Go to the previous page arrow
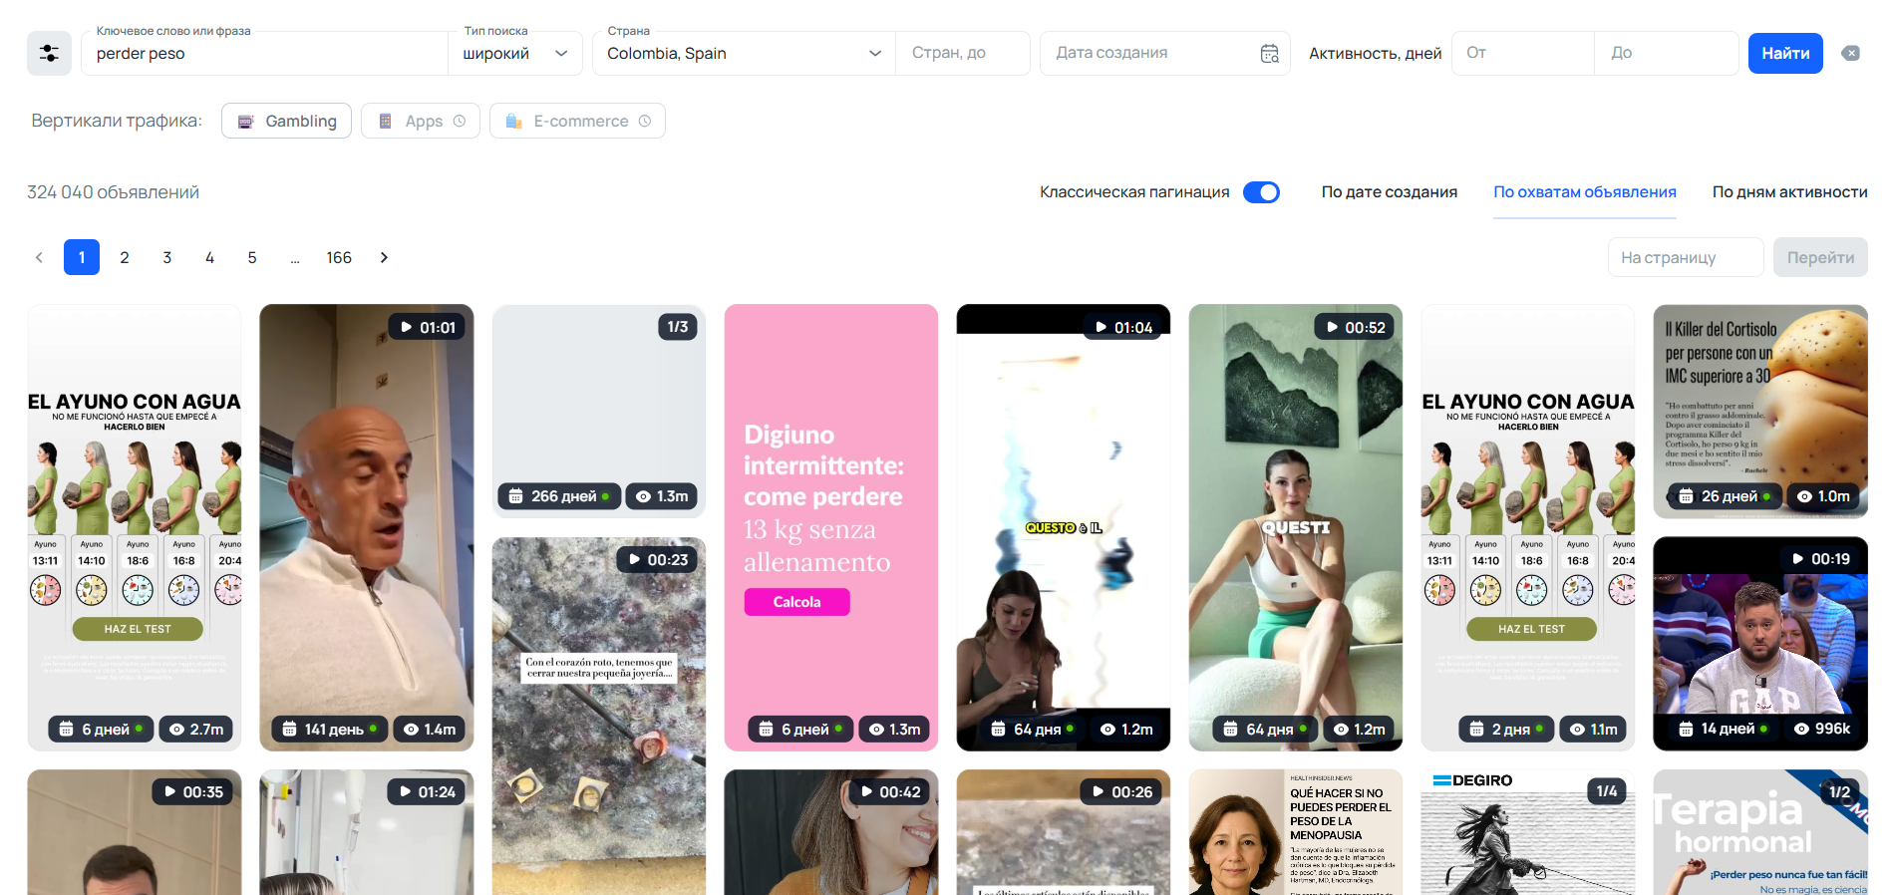The width and height of the screenshot is (1891, 895). [39, 257]
